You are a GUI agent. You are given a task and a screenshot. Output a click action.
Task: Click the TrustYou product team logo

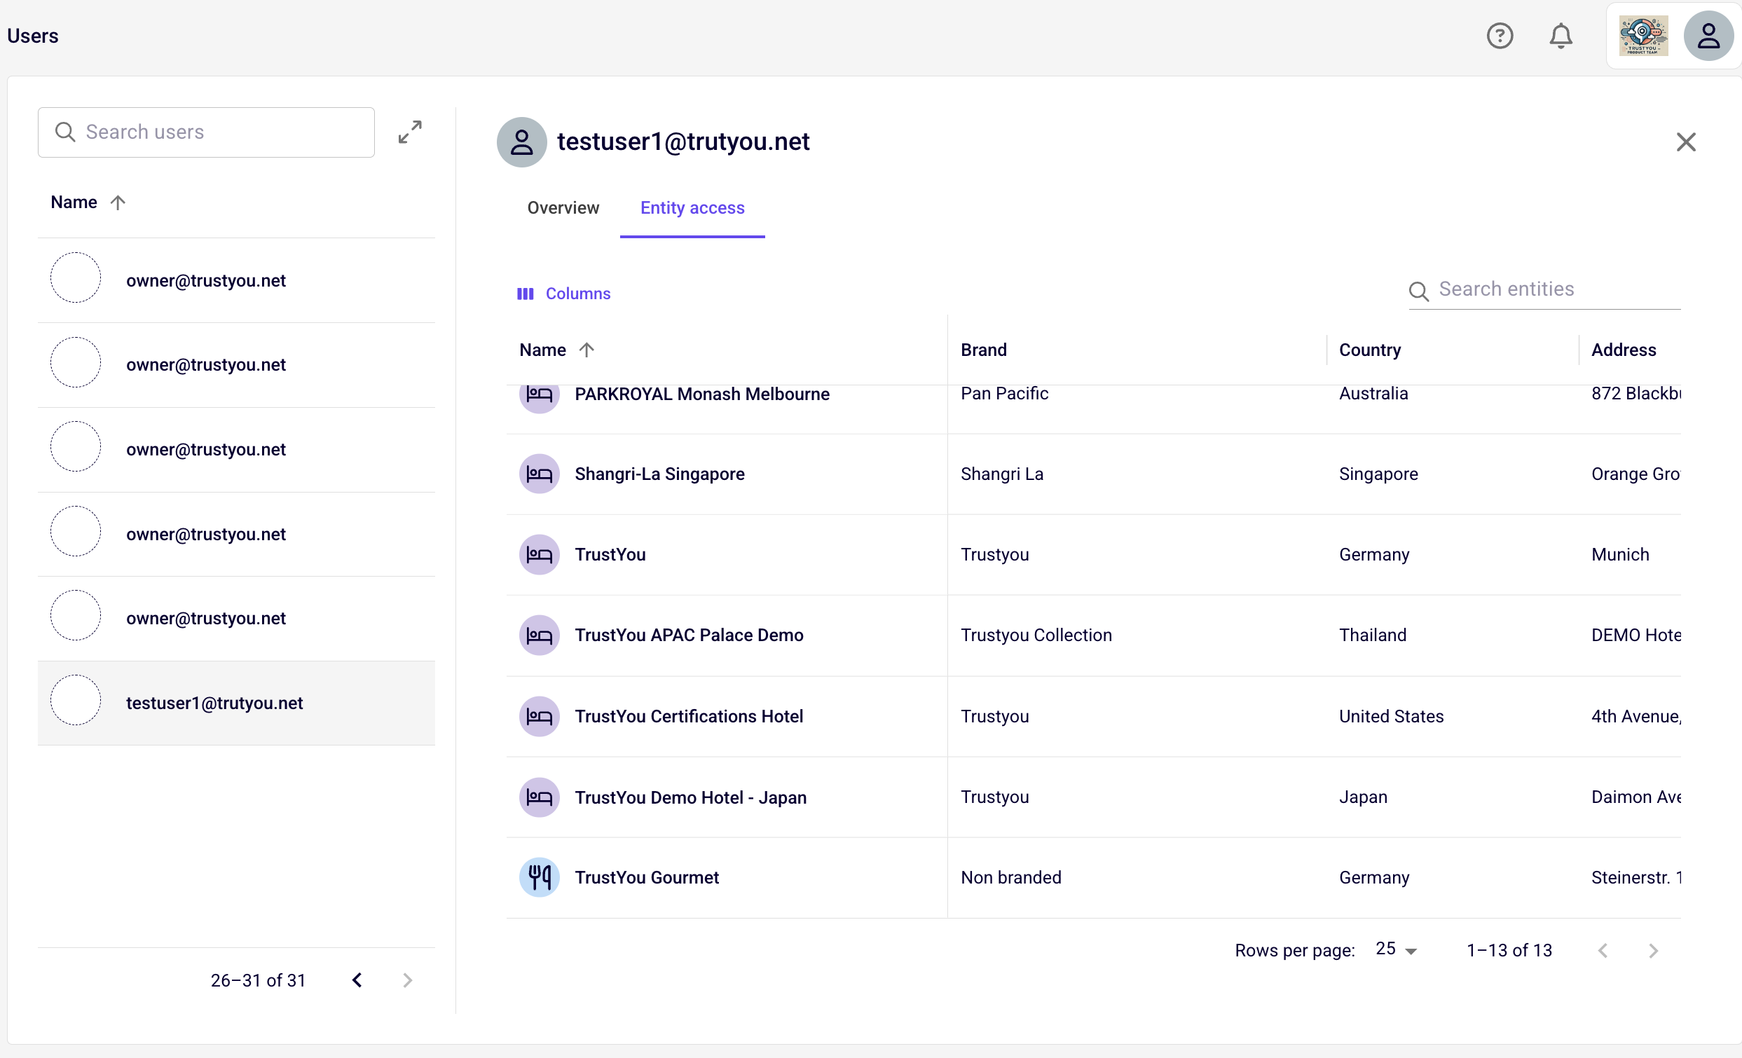[1643, 35]
